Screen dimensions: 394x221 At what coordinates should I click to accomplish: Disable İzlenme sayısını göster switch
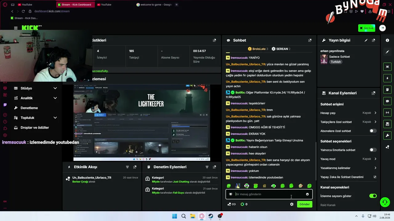tap(373, 196)
